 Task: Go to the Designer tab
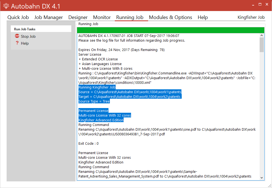pyautogui.click(x=78, y=17)
